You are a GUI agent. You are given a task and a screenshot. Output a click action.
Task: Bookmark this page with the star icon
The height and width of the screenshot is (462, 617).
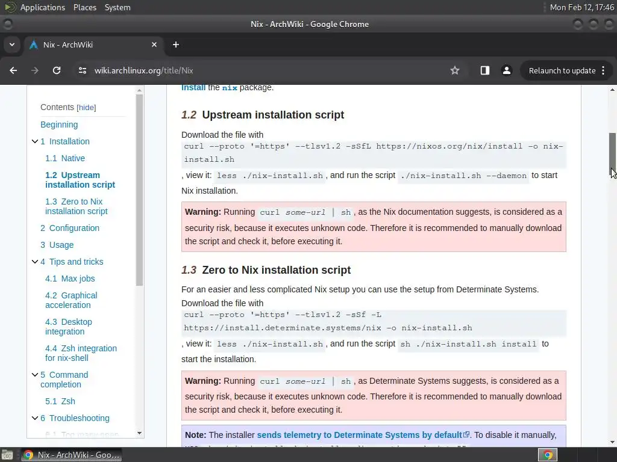pos(455,70)
